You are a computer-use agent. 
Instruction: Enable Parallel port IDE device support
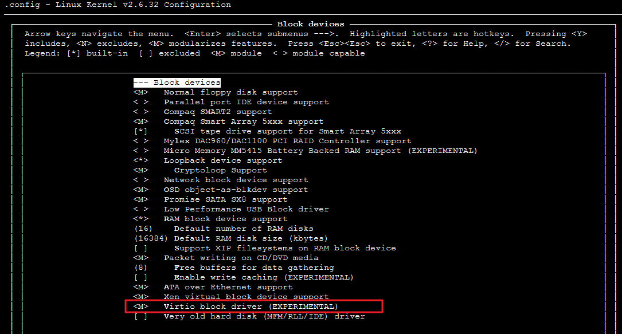pos(141,102)
